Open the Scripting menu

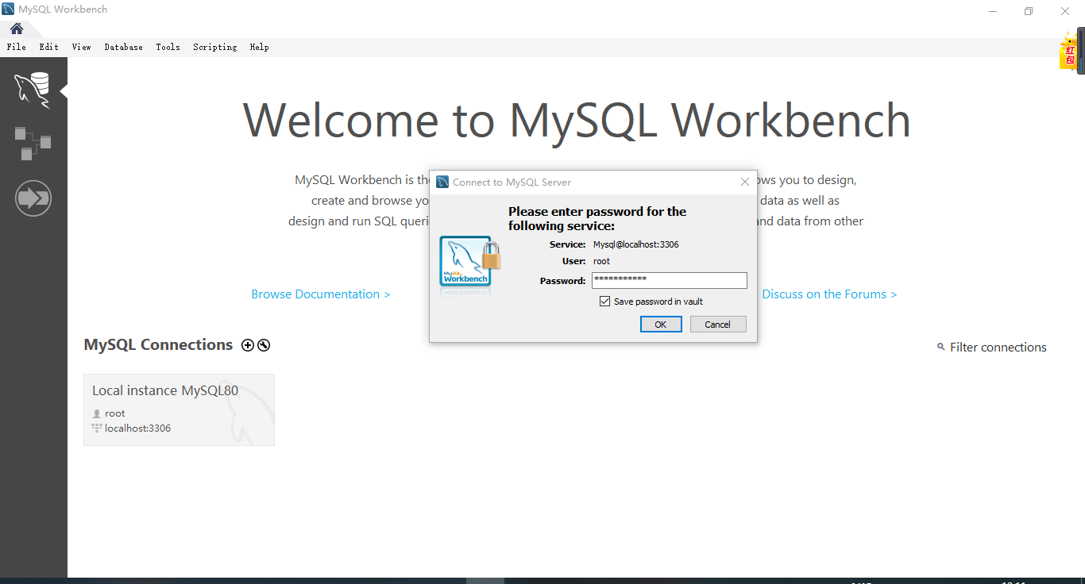[x=215, y=47]
